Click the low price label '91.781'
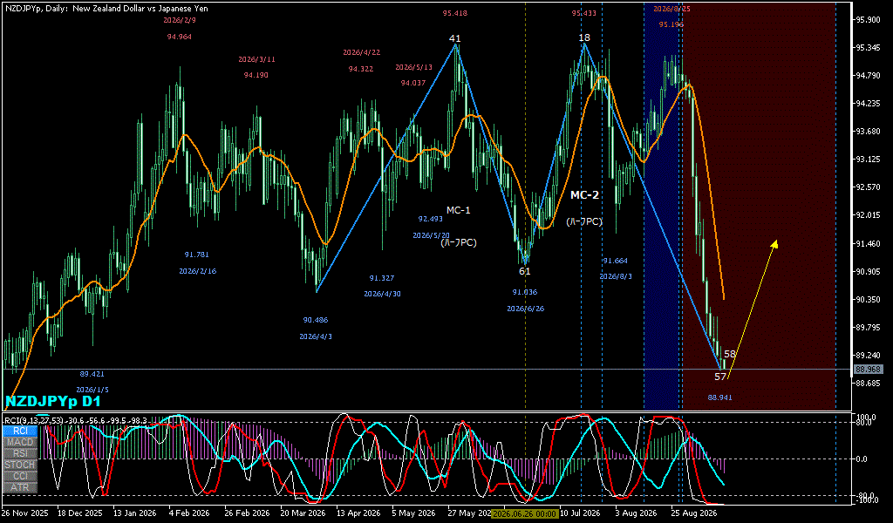 pyautogui.click(x=197, y=255)
